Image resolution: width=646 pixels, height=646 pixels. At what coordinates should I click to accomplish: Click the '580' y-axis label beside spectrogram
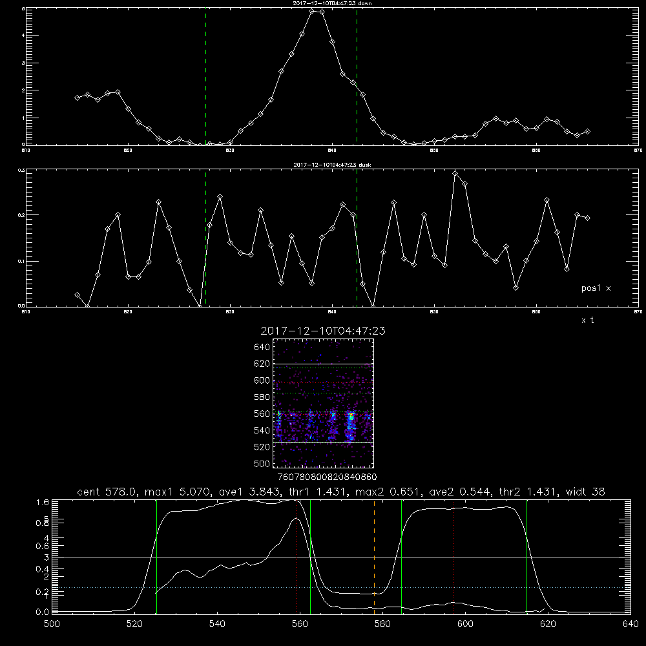click(262, 397)
